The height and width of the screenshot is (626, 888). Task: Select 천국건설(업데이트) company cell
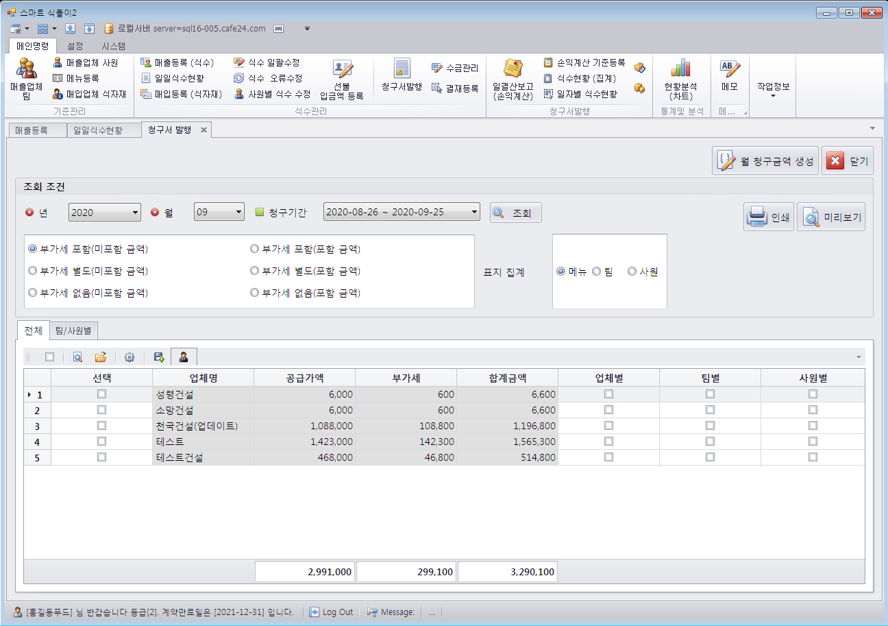click(203, 426)
